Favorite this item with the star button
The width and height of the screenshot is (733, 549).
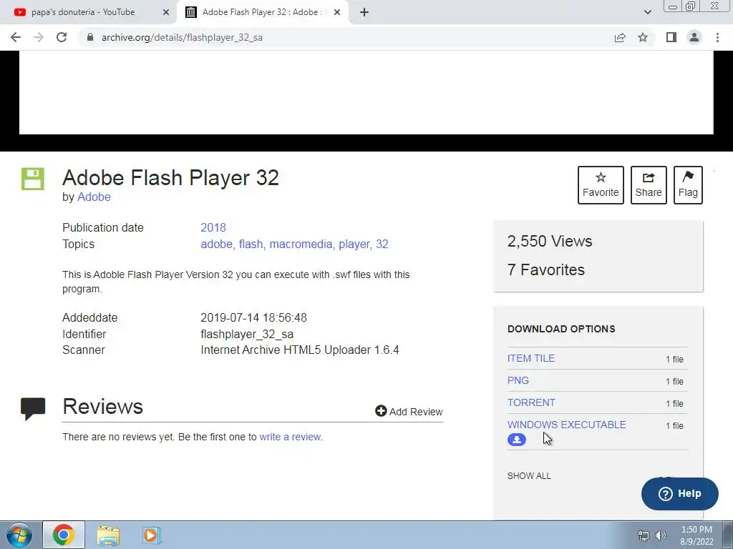pos(601,185)
